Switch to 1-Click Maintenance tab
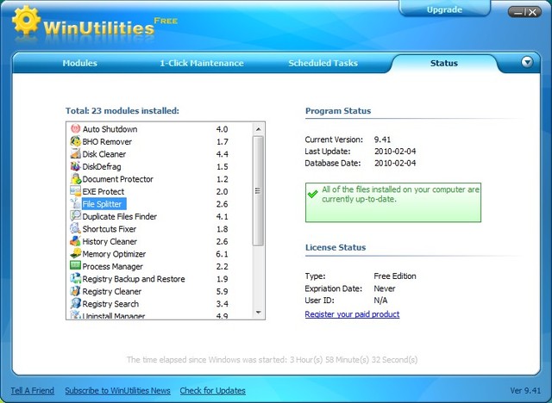 202,63
